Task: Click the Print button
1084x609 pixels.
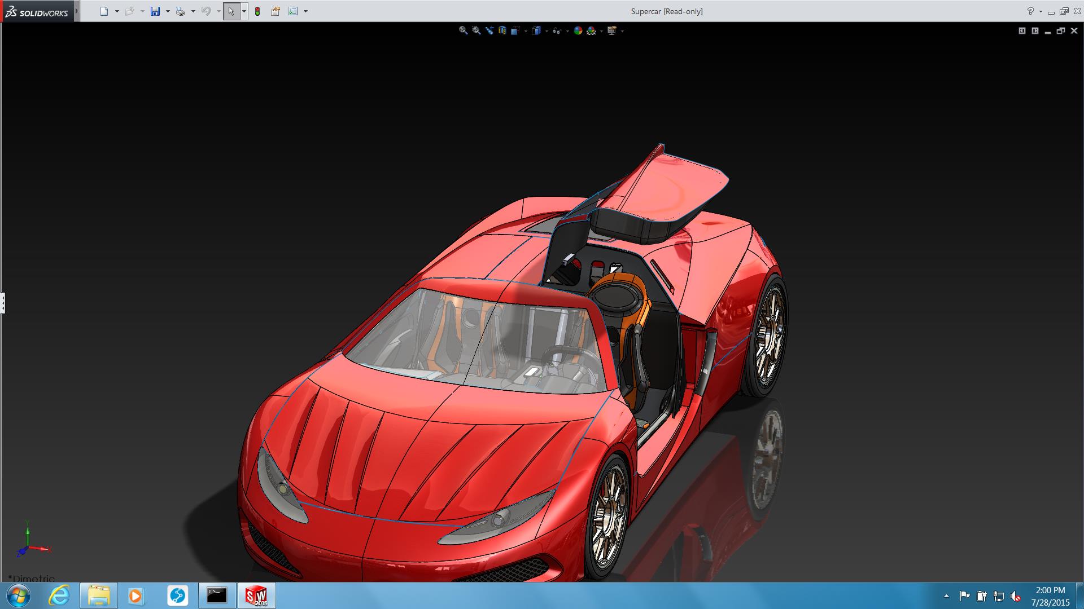Action: pos(180,11)
